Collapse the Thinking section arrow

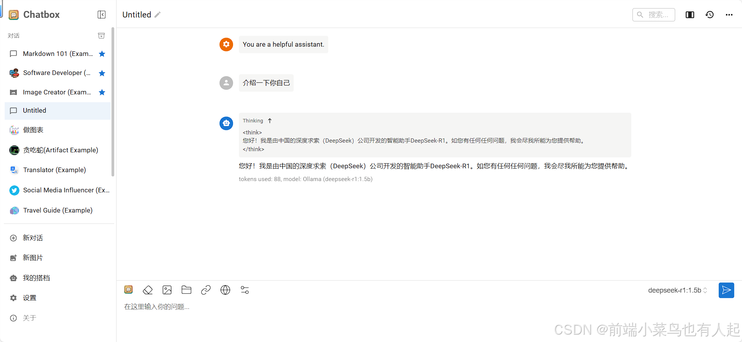click(270, 121)
